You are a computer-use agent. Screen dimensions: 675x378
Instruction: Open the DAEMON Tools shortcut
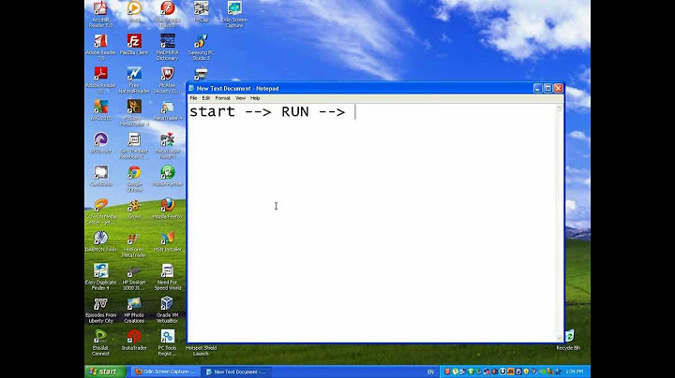pyautogui.click(x=100, y=241)
